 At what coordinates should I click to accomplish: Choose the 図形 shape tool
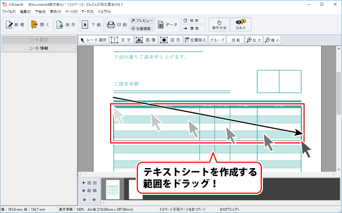(x=170, y=40)
